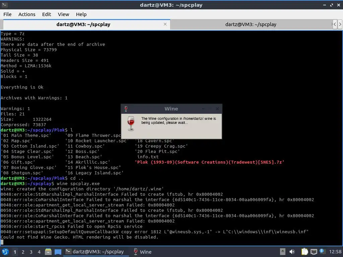Close the first terminal tab with X
This screenshot has width=343, height=257.
point(165,24)
